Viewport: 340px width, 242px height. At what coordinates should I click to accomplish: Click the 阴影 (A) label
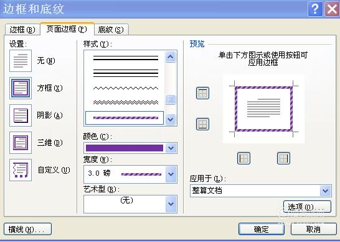50,115
